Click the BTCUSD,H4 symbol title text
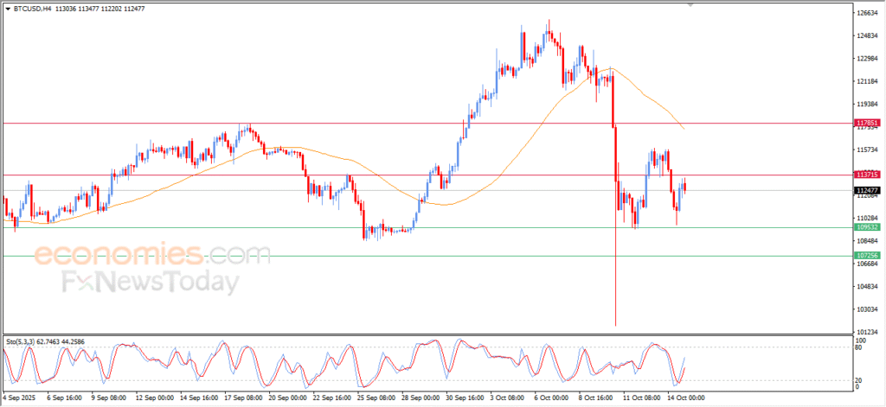Image resolution: width=886 pixels, height=407 pixels. pos(33,8)
